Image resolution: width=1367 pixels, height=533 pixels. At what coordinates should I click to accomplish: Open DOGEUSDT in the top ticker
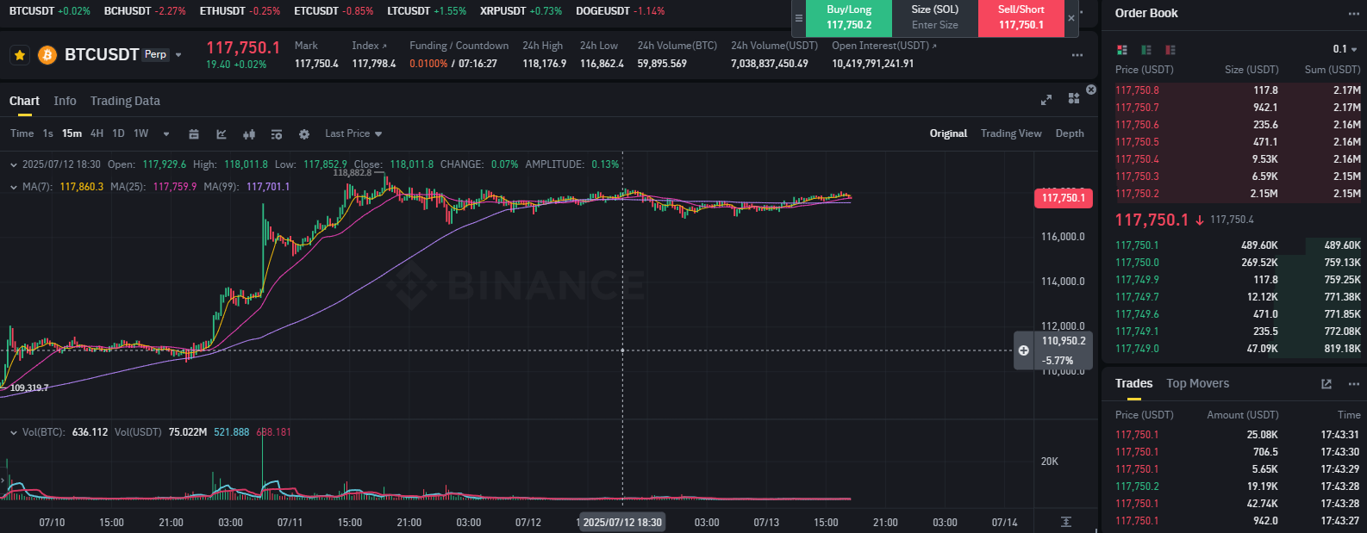(x=621, y=11)
